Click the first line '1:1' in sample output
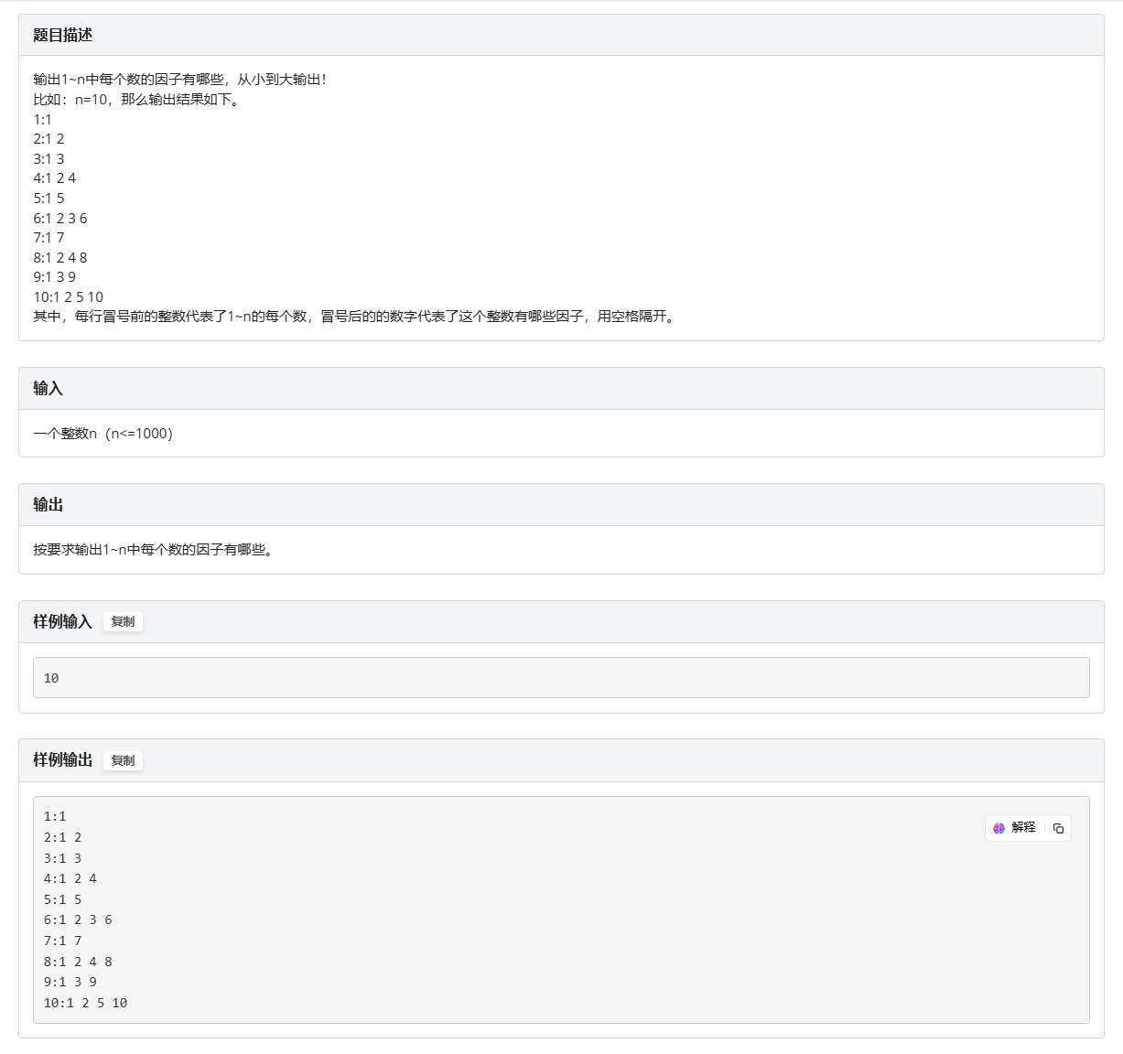The image size is (1123, 1054). [55, 816]
